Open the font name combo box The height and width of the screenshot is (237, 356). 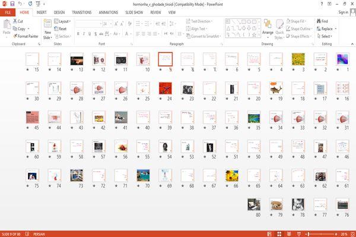tap(88, 24)
